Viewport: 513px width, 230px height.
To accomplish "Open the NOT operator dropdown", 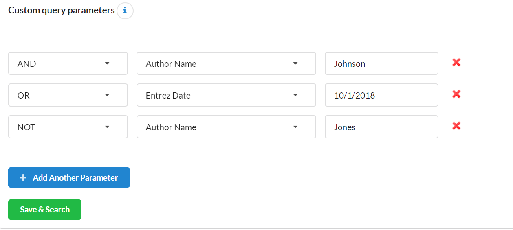I will tap(68, 127).
